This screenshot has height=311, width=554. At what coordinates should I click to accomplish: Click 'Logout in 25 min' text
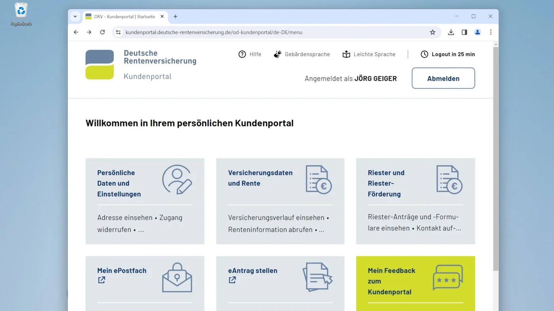pyautogui.click(x=453, y=54)
